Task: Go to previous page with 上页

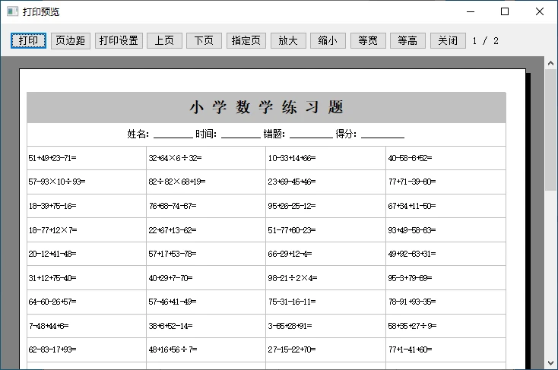Action: 164,41
